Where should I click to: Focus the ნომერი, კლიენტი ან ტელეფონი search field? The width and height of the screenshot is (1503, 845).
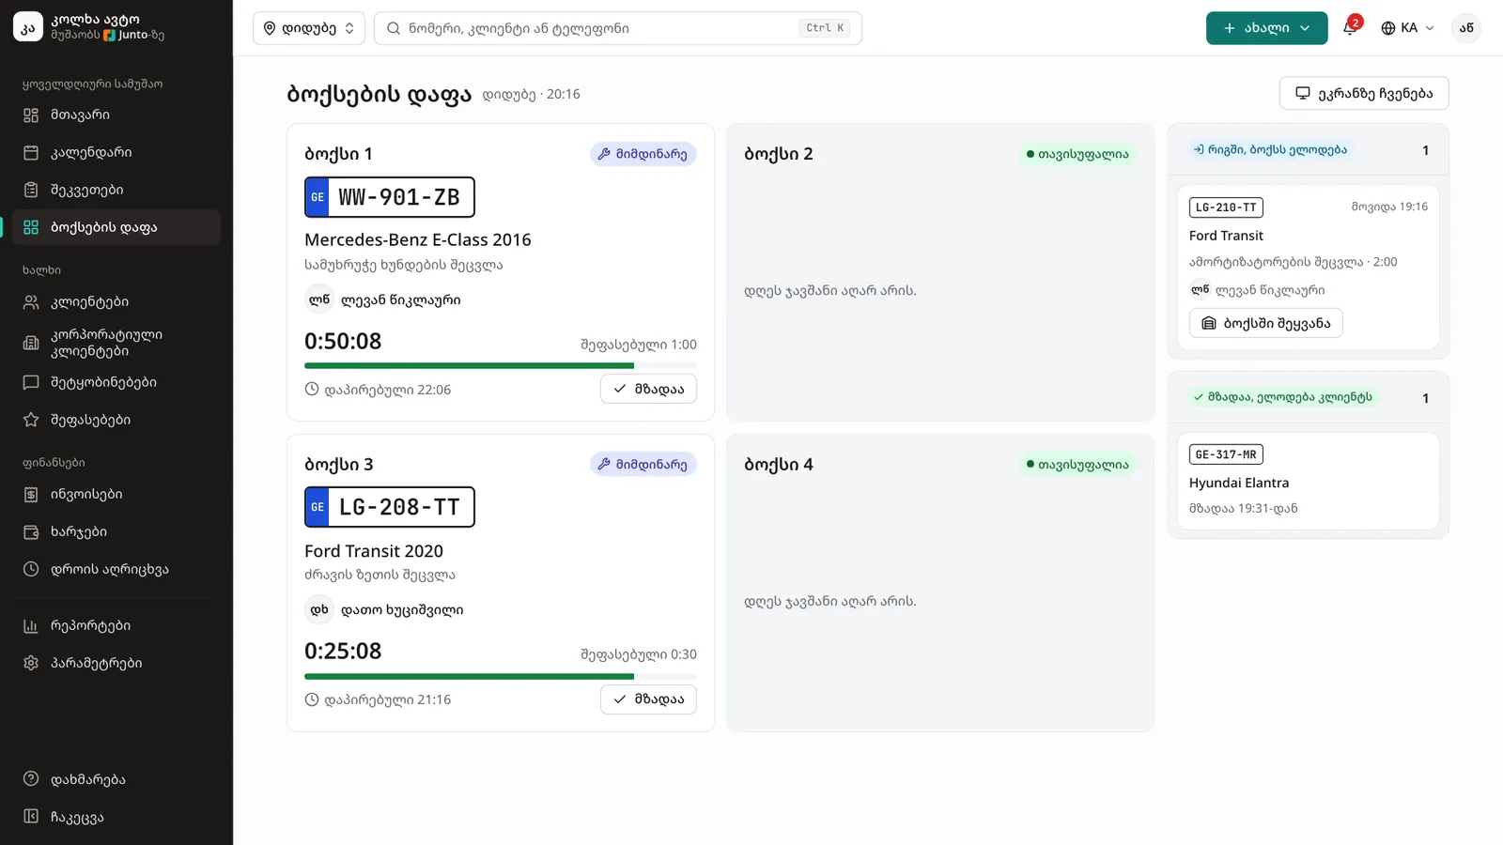pyautogui.click(x=617, y=28)
